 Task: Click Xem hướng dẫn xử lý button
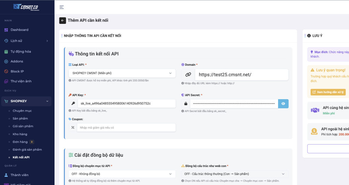point(328,92)
